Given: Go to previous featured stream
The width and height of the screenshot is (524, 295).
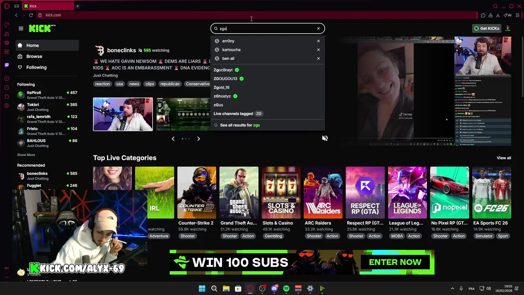Looking at the screenshot, I should (173, 139).
